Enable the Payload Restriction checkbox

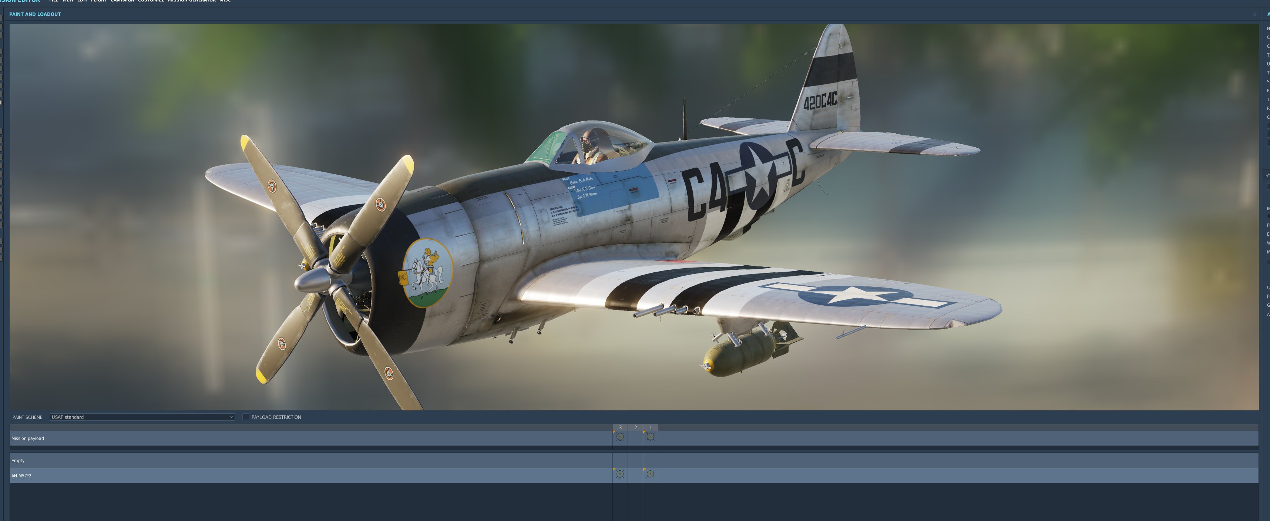245,417
